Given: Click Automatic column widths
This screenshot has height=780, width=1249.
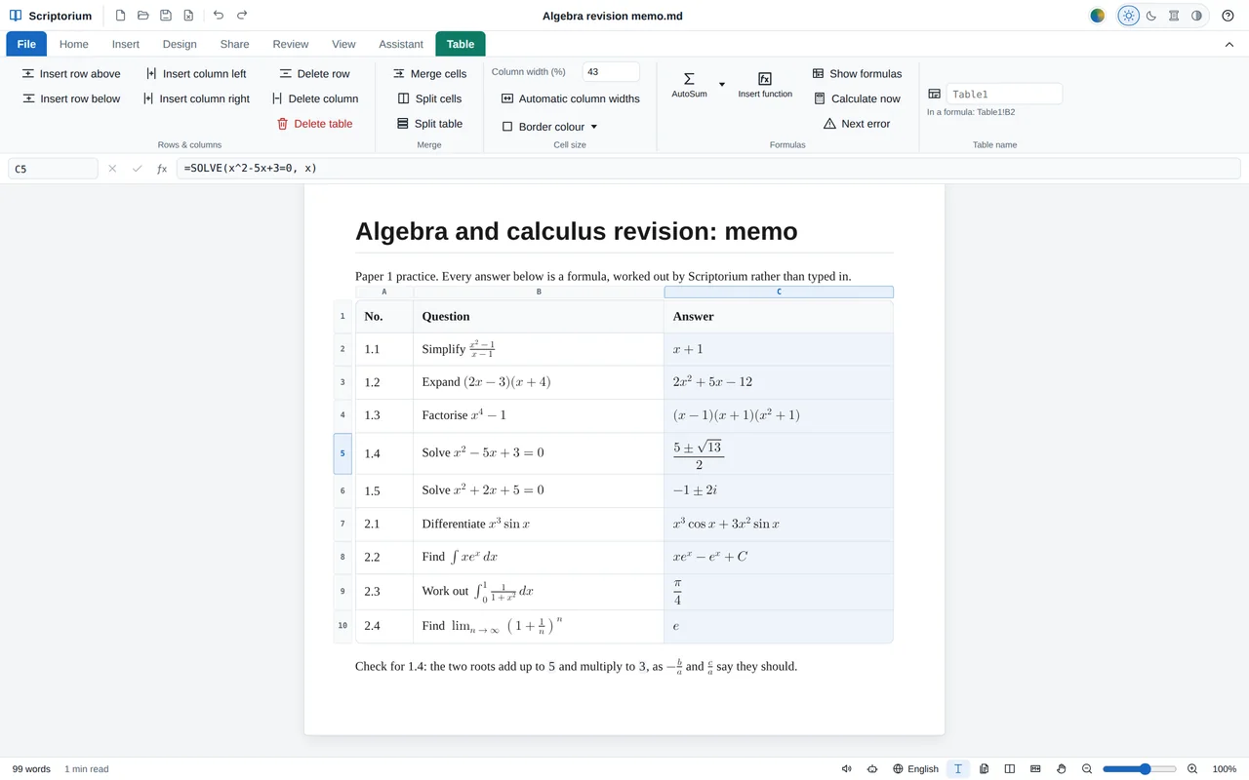Looking at the screenshot, I should (571, 98).
